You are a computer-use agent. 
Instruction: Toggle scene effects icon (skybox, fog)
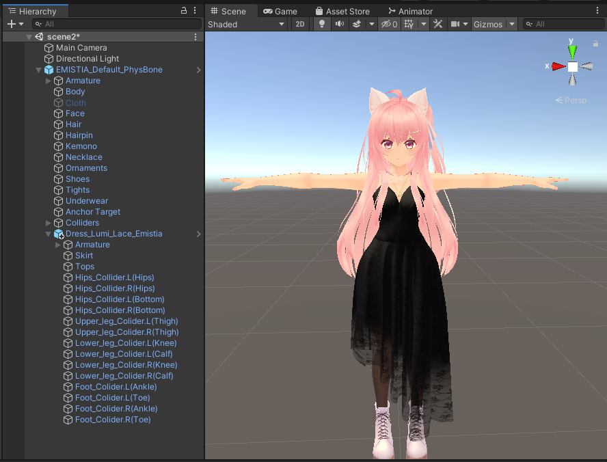coord(357,24)
